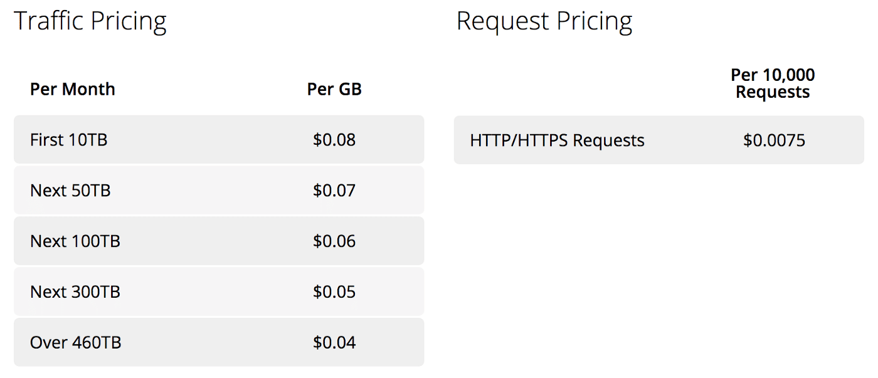This screenshot has width=878, height=378.
Task: Select the Next 100TB tier label
Action: pyautogui.click(x=75, y=241)
